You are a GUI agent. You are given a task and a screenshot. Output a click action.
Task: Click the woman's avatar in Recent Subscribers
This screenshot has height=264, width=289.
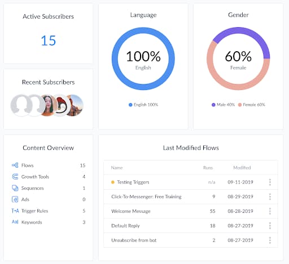49,105
